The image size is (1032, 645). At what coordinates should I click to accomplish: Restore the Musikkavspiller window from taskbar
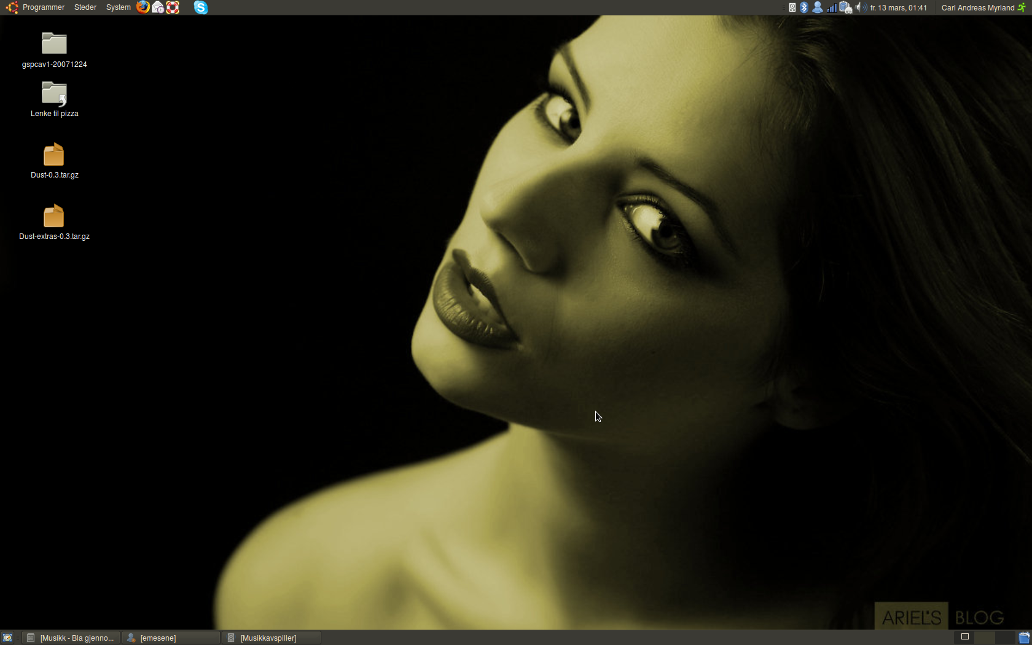pyautogui.click(x=272, y=638)
